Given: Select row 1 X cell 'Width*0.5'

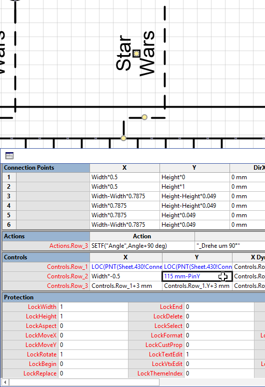Looking at the screenshot, I should point(124,177).
